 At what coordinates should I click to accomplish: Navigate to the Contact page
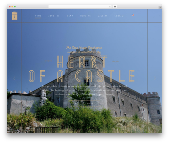tap(119, 16)
